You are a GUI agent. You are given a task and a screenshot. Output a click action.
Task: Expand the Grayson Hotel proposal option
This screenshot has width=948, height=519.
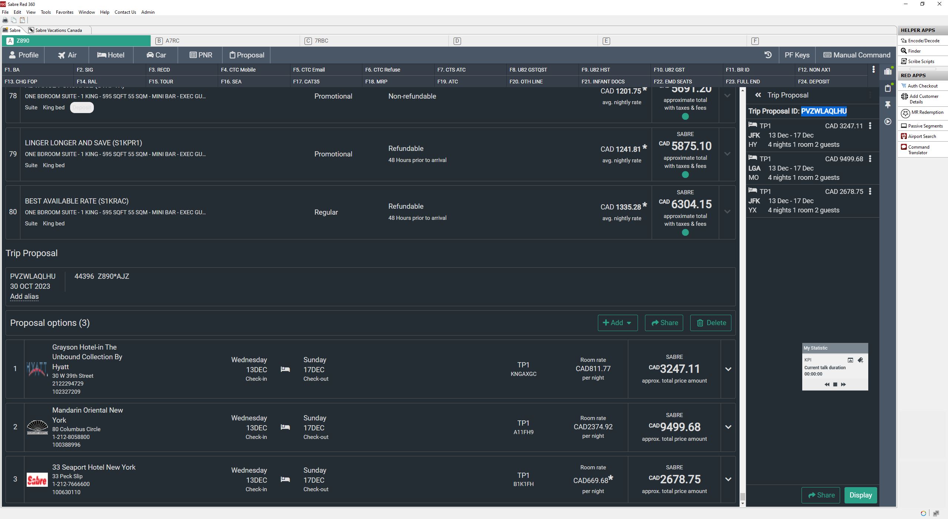click(728, 369)
